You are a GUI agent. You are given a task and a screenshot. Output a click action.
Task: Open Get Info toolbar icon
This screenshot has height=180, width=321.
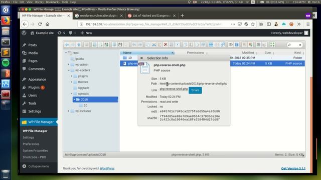click(x=236, y=44)
